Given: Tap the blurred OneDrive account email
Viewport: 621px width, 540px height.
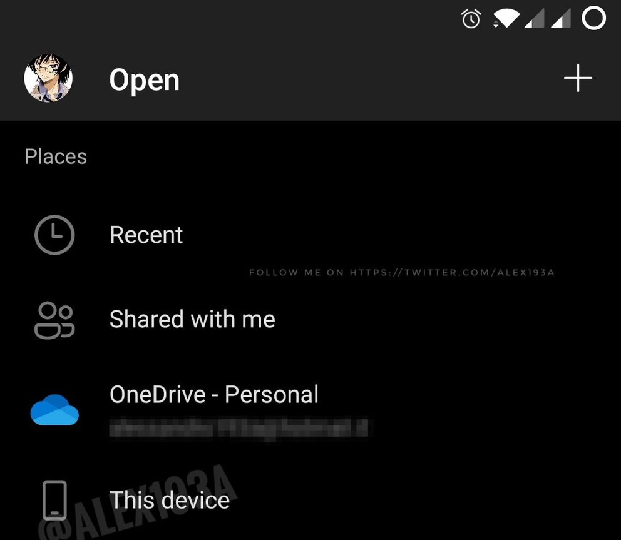Looking at the screenshot, I should point(239,428).
